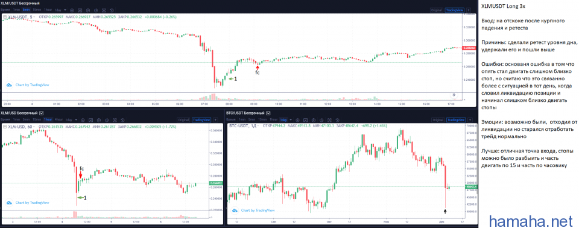Image resolution: width=579 pixels, height=228 pixels.
Task: Toggle checkbox next to BTC/USDT Бессрочный title
Action: [x=268, y=113]
